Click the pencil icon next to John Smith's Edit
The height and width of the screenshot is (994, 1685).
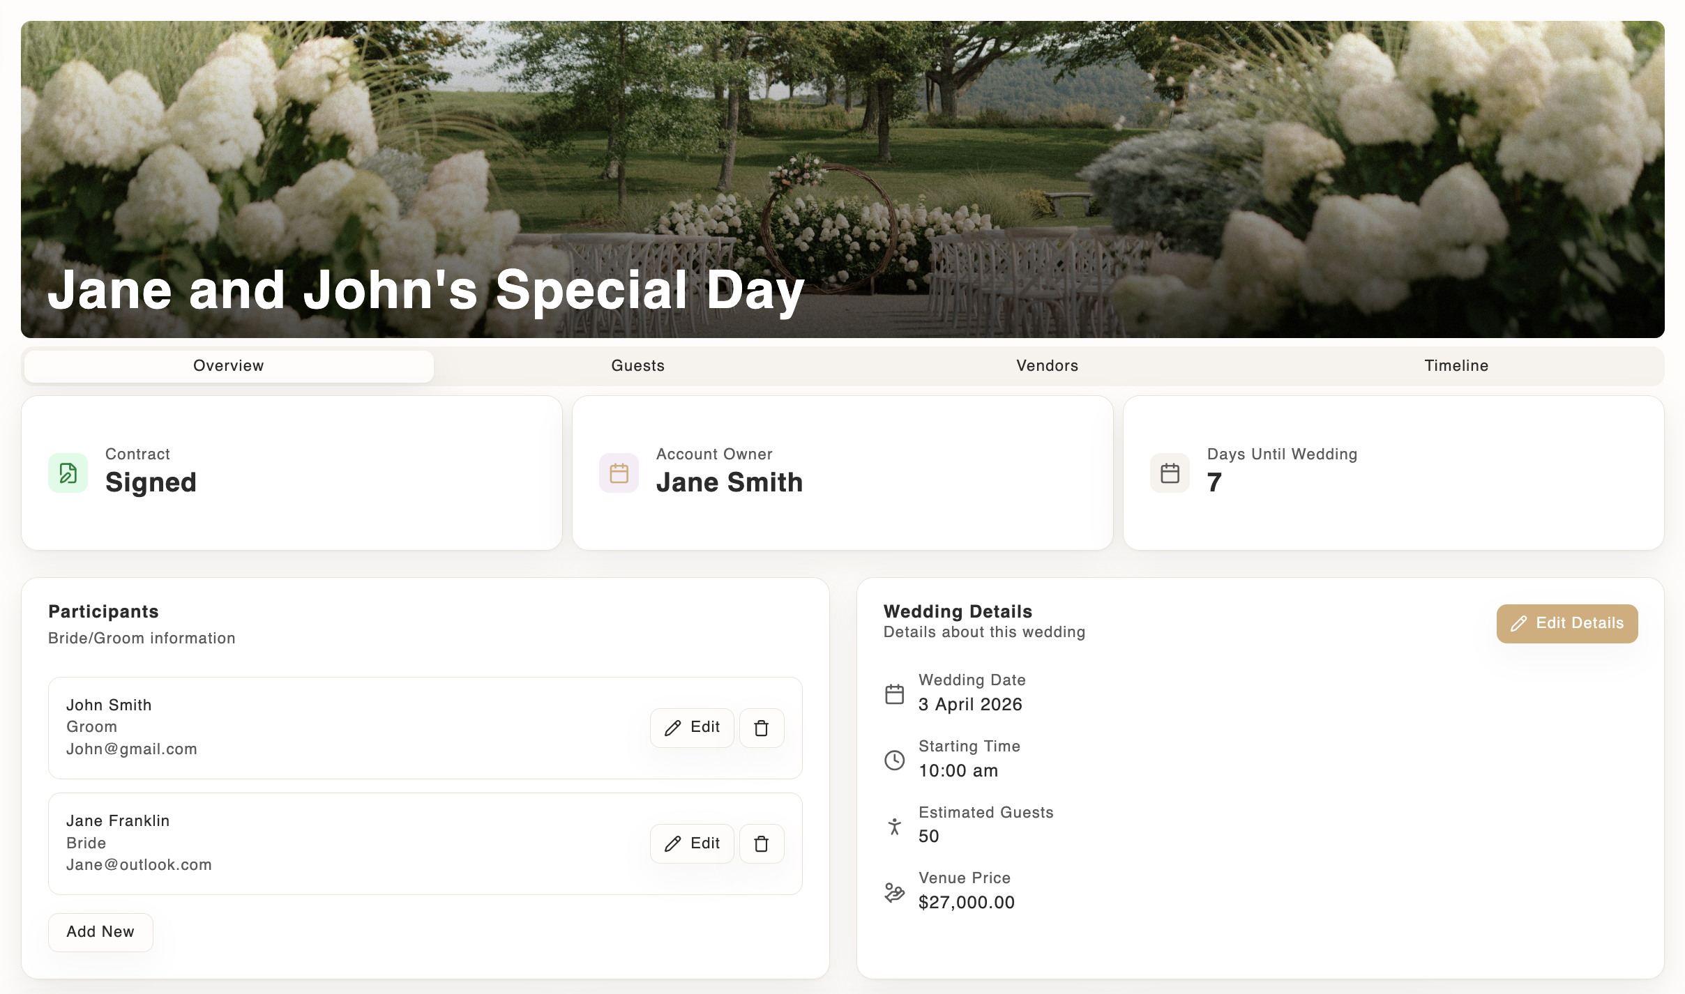[672, 727]
